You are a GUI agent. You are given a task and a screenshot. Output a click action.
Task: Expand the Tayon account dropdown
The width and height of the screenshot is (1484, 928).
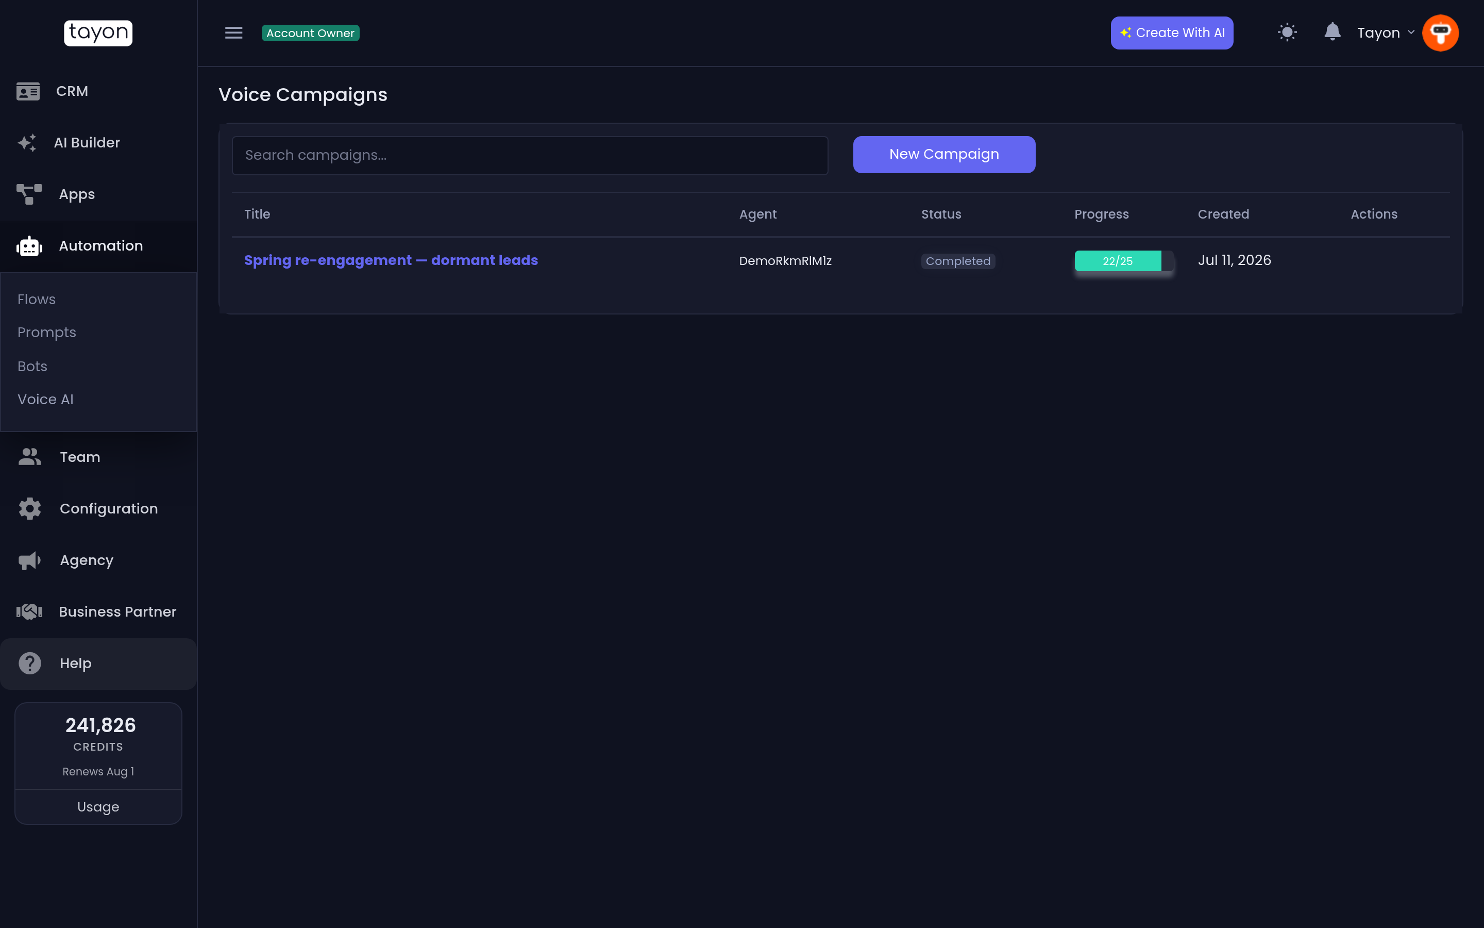click(x=1385, y=32)
